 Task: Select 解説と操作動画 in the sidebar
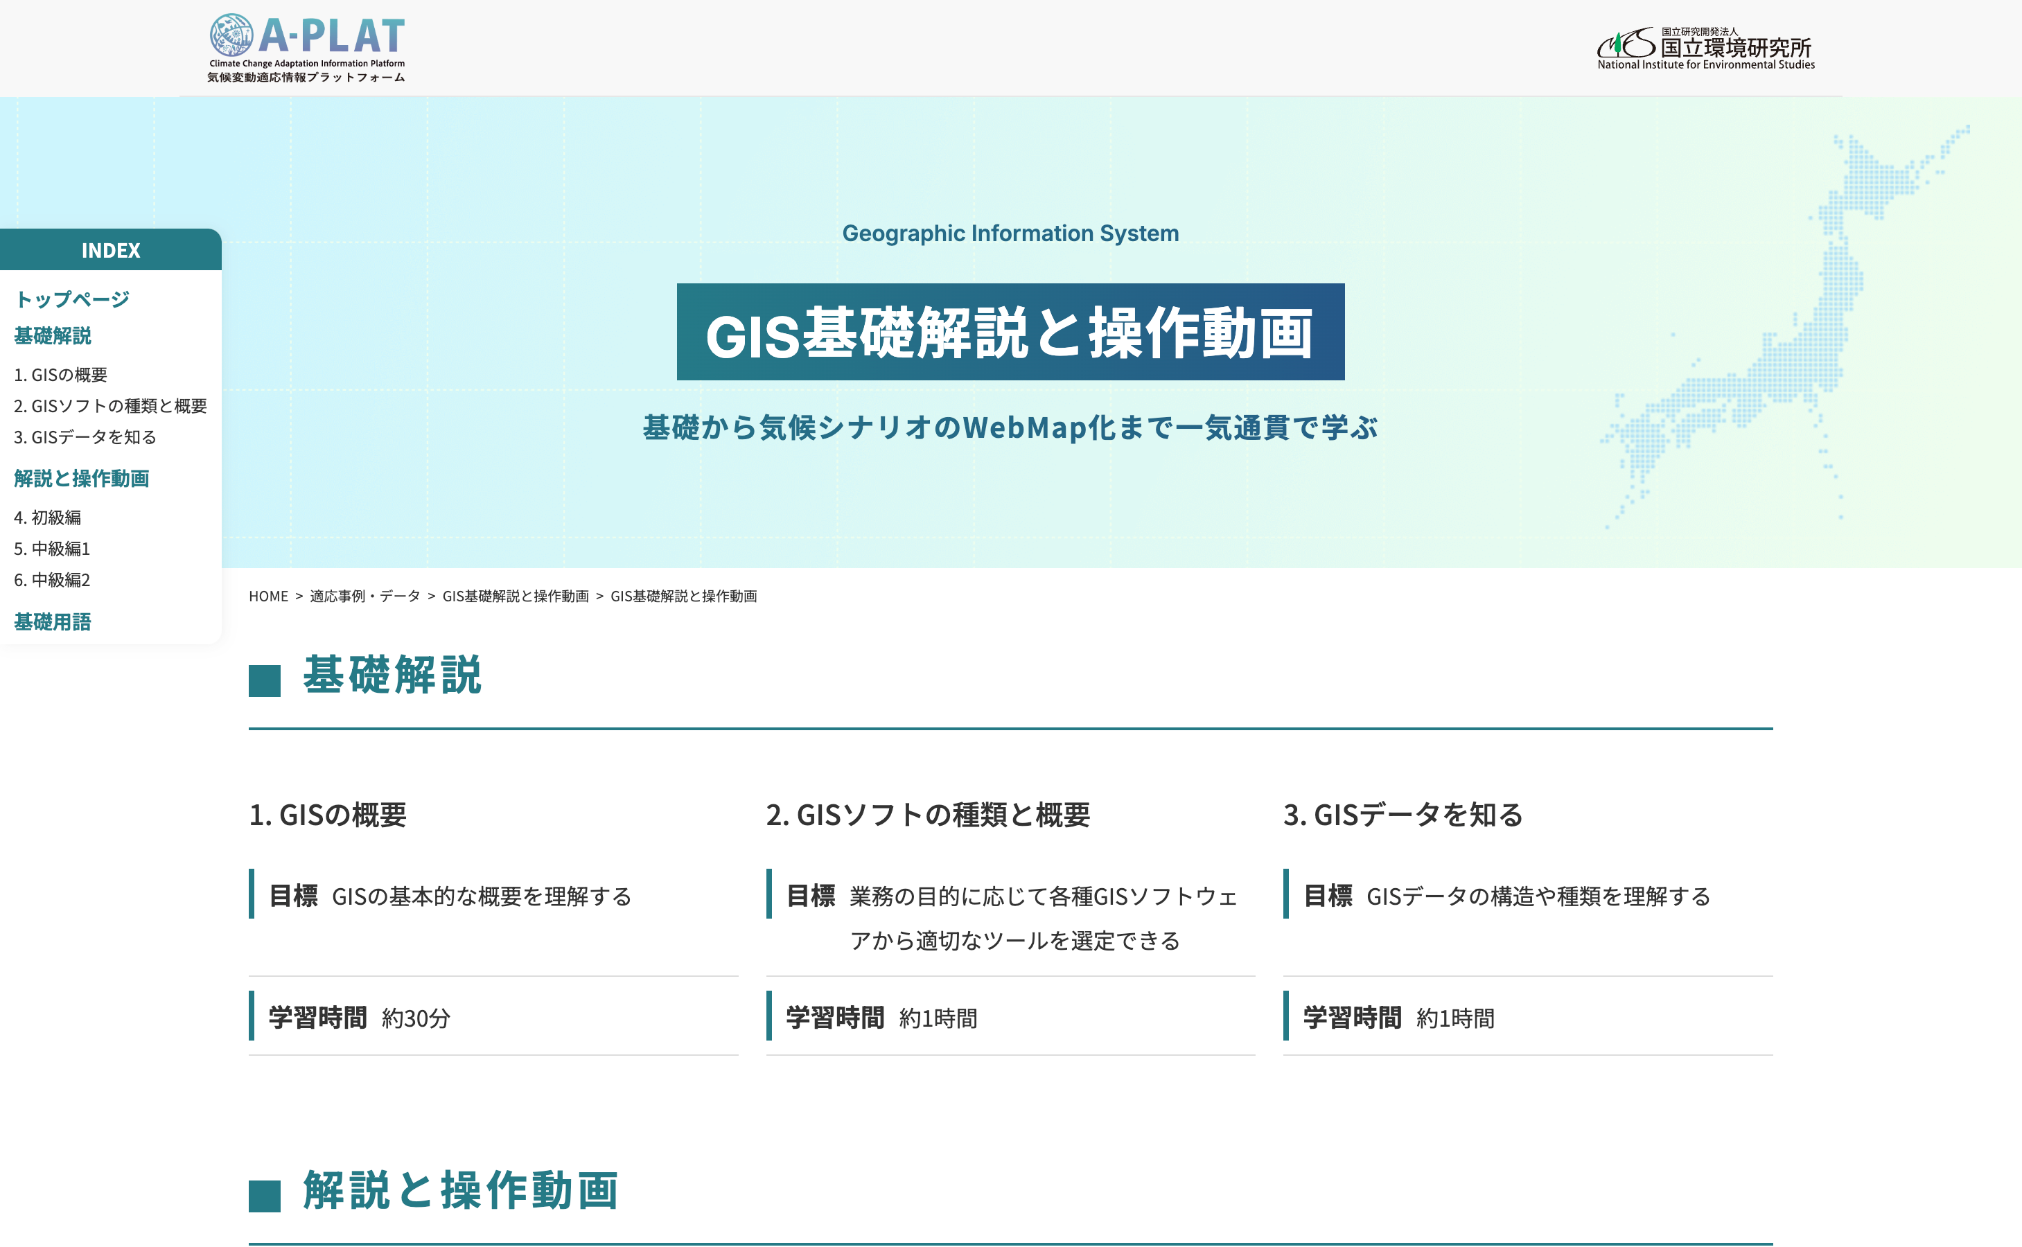click(x=81, y=478)
